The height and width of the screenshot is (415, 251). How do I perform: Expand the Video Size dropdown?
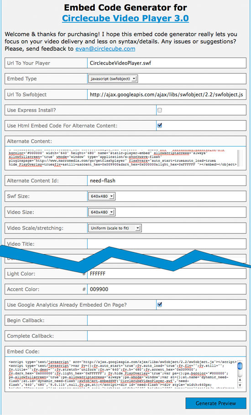(x=102, y=212)
